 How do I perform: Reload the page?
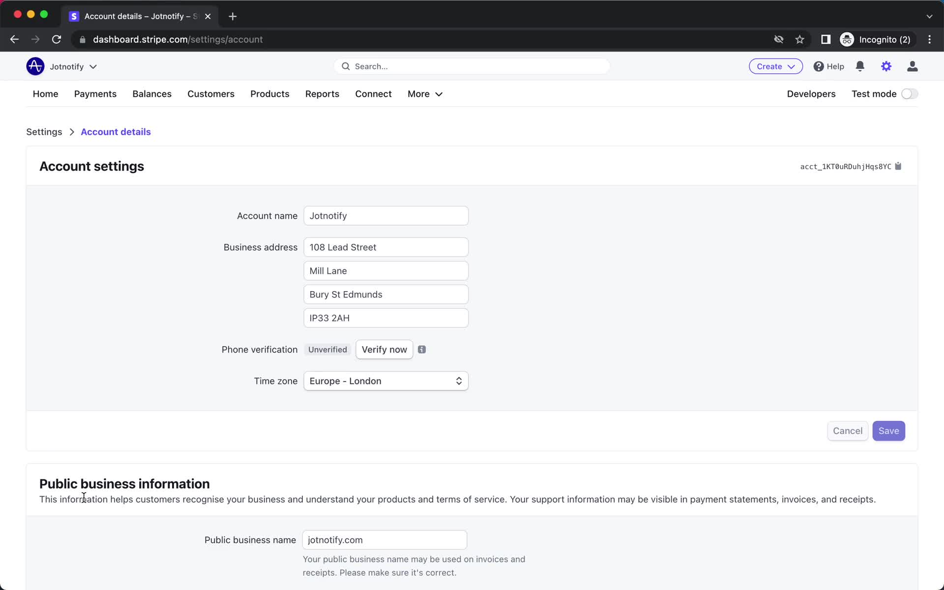[57, 39]
